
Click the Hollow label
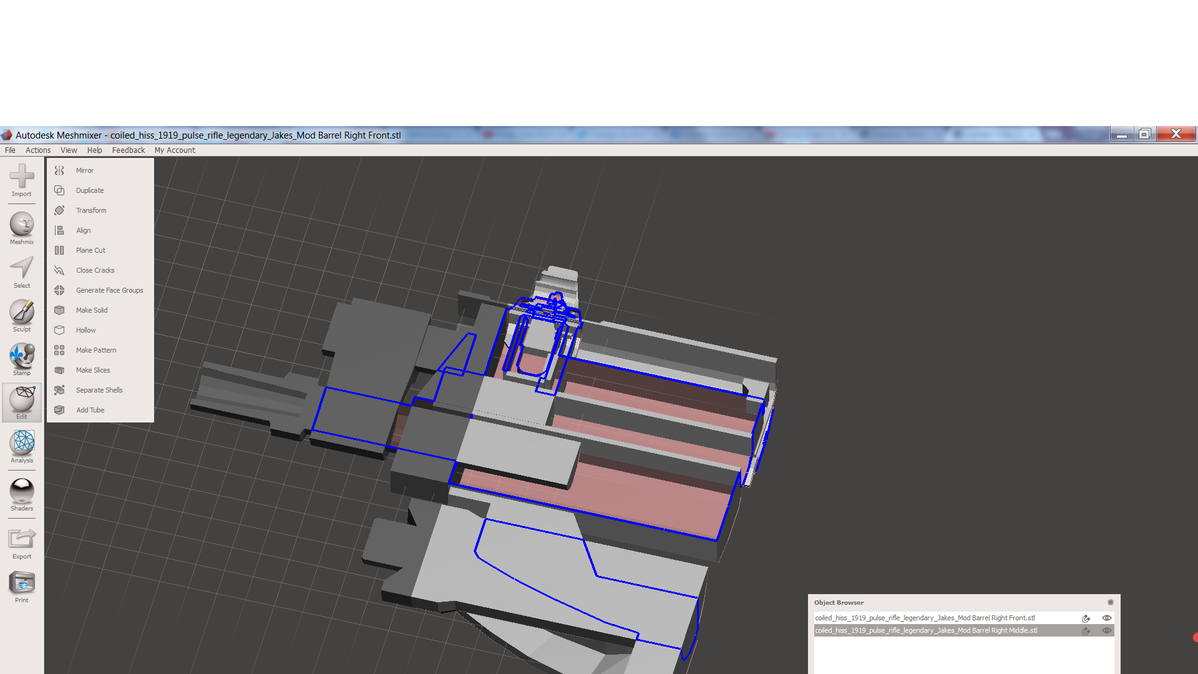click(x=85, y=330)
